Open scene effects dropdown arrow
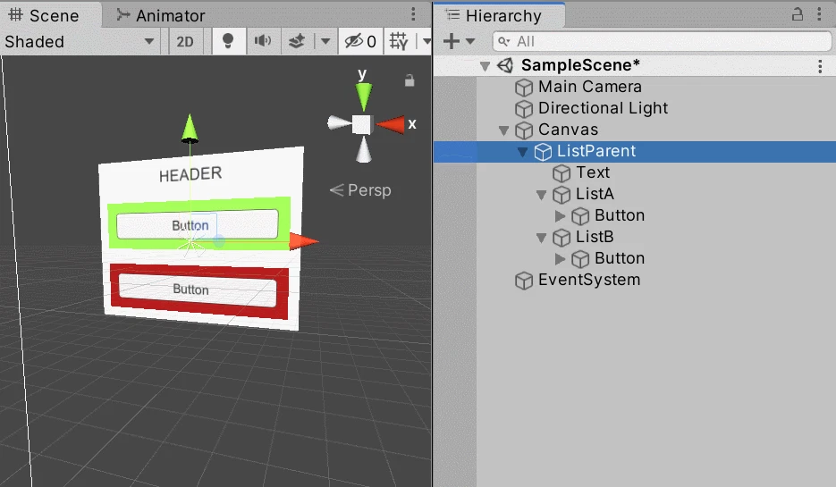The width and height of the screenshot is (836, 487). (325, 42)
